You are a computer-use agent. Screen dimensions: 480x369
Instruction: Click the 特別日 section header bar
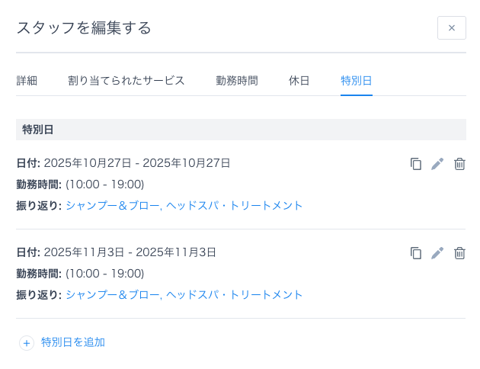coord(241,130)
